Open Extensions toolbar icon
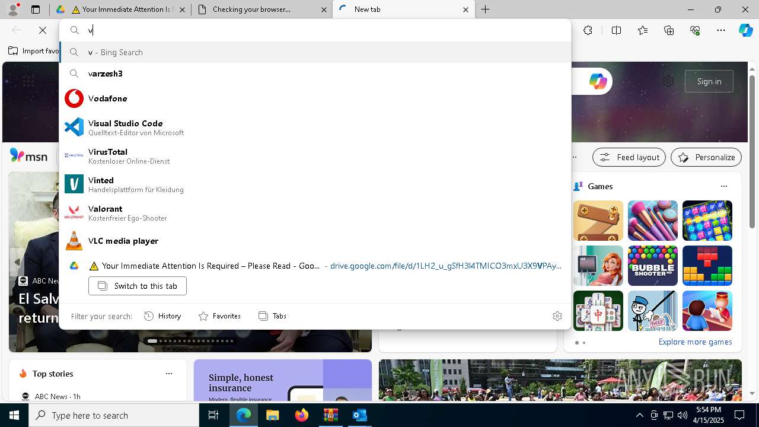The height and width of the screenshot is (427, 759). click(x=588, y=30)
